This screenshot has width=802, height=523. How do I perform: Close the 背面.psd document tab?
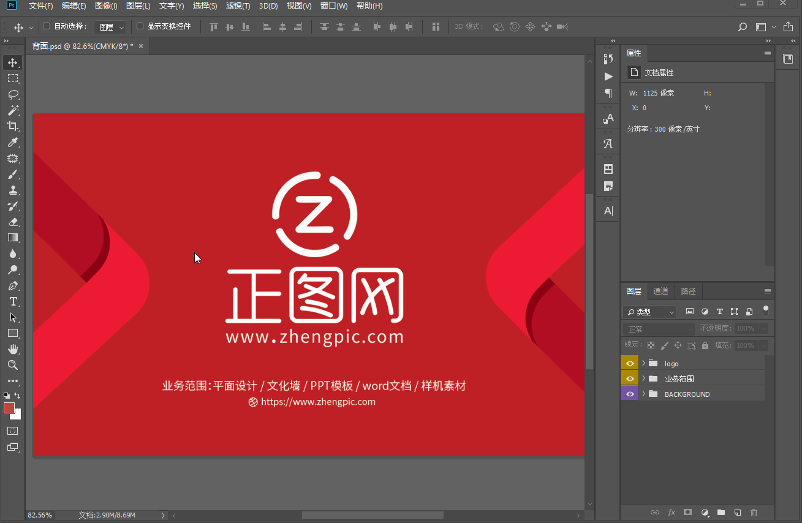coord(141,46)
